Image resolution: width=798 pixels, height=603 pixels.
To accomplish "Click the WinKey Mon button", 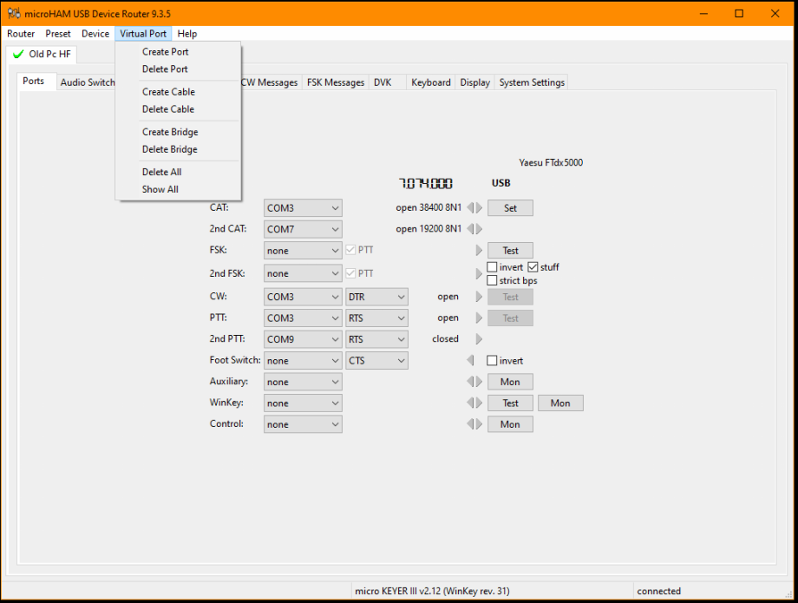I will point(560,403).
